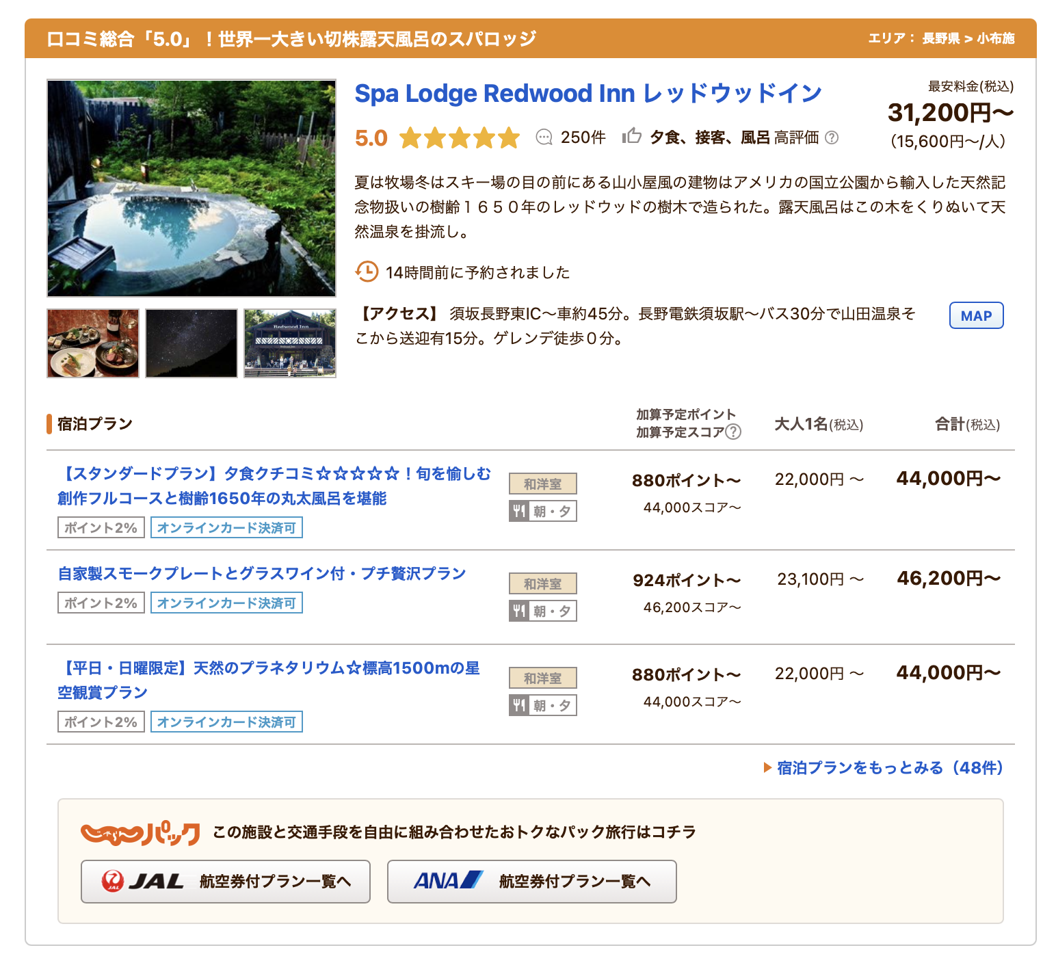View the food dishes thumbnail photo
The width and height of the screenshot is (1056, 963).
pos(93,343)
